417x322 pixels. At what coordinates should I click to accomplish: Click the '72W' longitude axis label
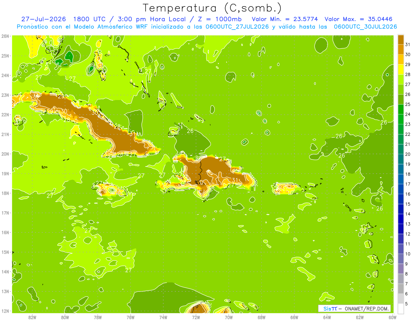(196, 317)
